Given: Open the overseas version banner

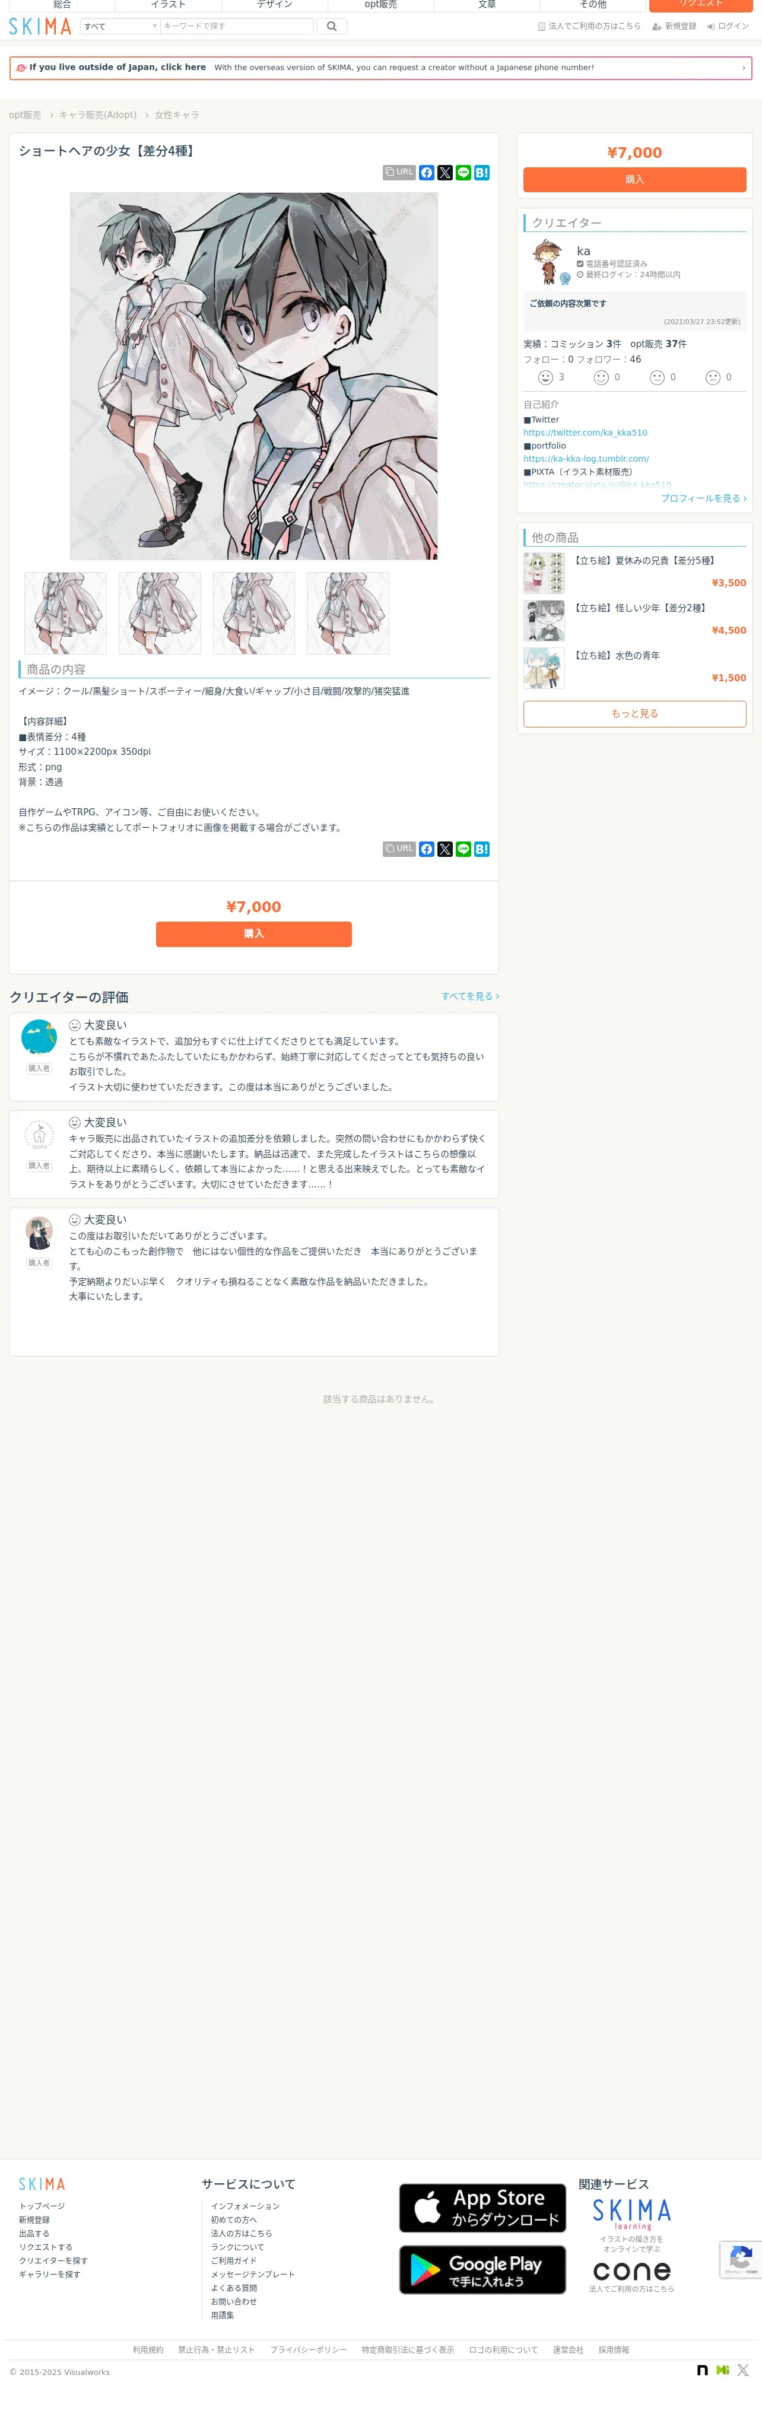Looking at the screenshot, I should [x=380, y=68].
